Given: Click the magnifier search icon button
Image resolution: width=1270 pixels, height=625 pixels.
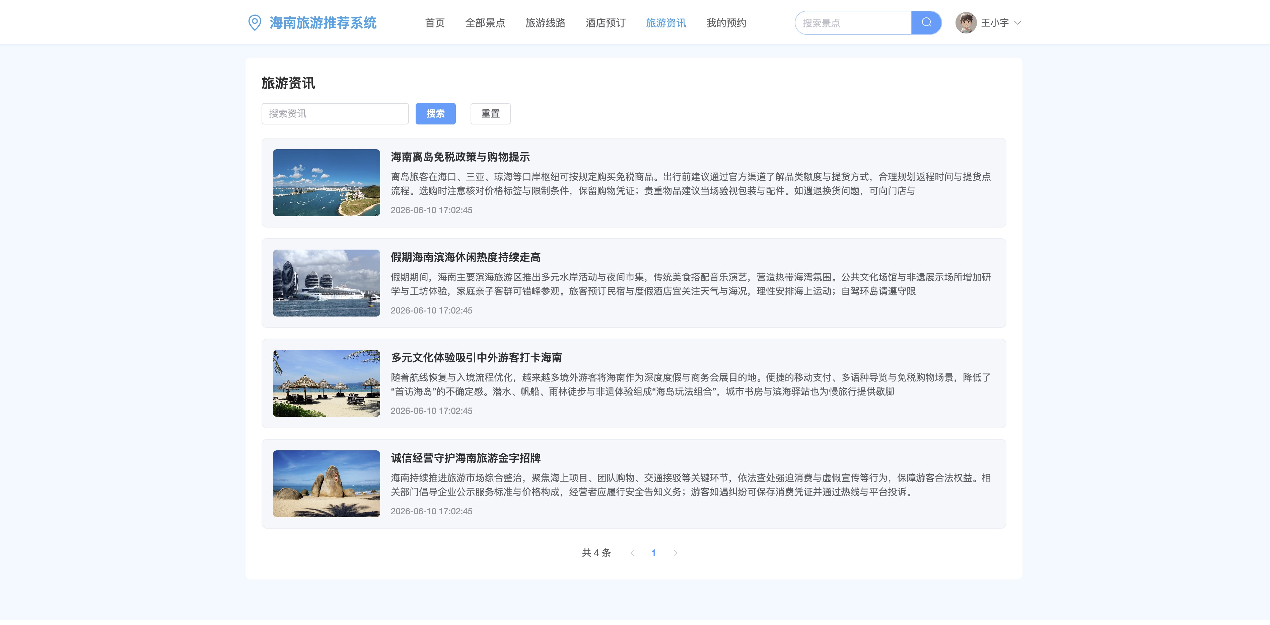Looking at the screenshot, I should click(x=926, y=23).
